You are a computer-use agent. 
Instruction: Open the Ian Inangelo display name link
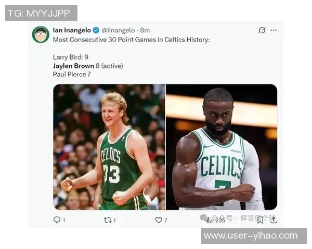(x=72, y=30)
